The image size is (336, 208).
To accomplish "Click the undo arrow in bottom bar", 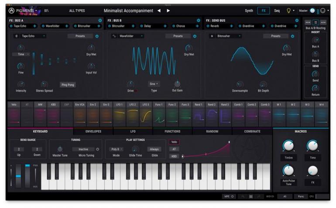I will coord(243,196).
